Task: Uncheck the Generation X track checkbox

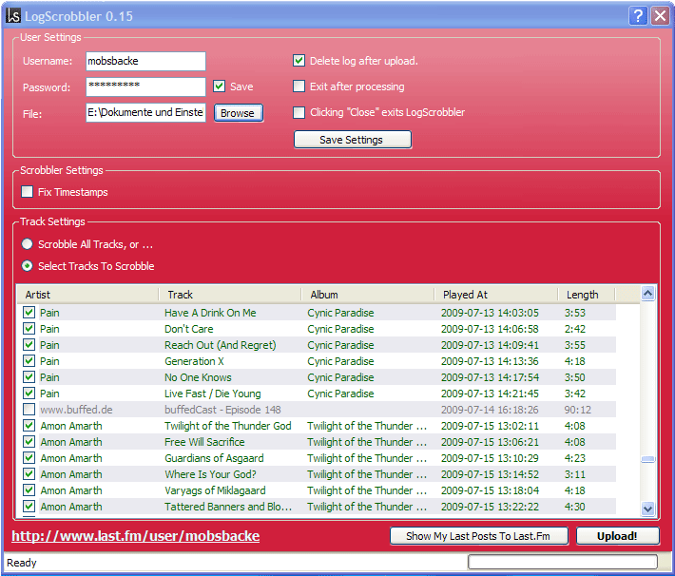Action: pyautogui.click(x=29, y=361)
